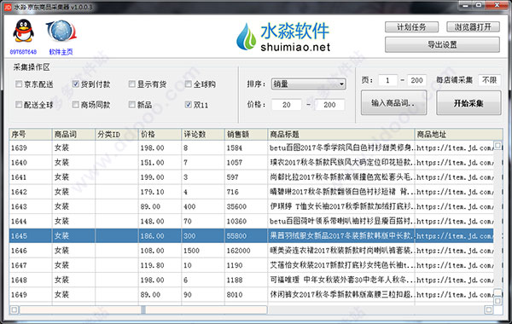Sort by the 价格 column header
The image size is (512, 324).
pos(160,135)
